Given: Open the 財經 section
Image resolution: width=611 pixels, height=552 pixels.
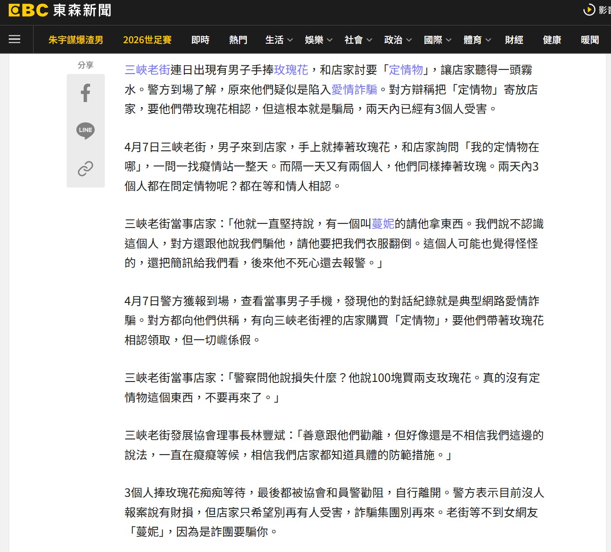Looking at the screenshot, I should tap(514, 40).
